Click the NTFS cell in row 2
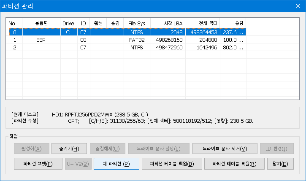This screenshot has height=181, width=306. (x=137, y=47)
